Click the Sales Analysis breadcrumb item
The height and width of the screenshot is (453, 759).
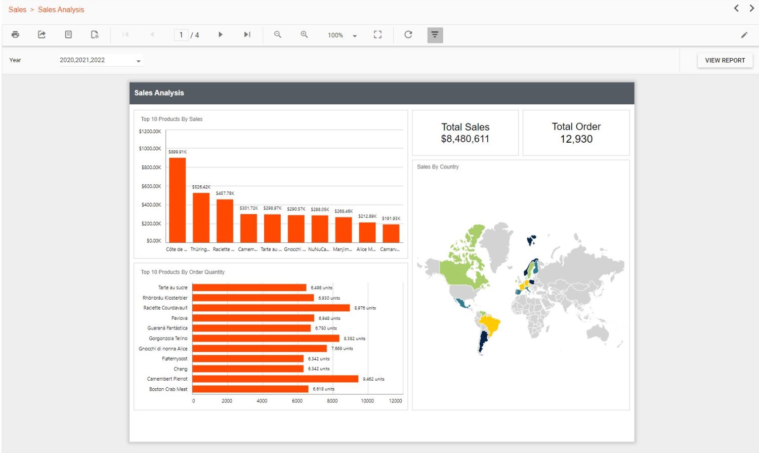coord(61,10)
